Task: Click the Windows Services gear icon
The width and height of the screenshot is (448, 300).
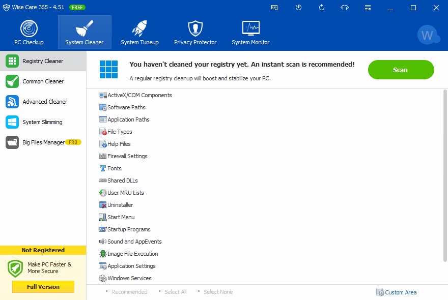Action: [102, 278]
